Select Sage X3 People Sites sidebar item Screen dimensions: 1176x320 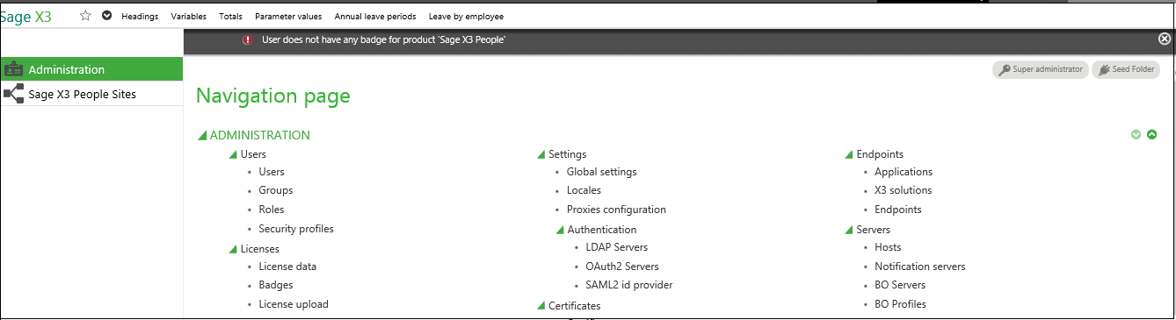pos(91,94)
